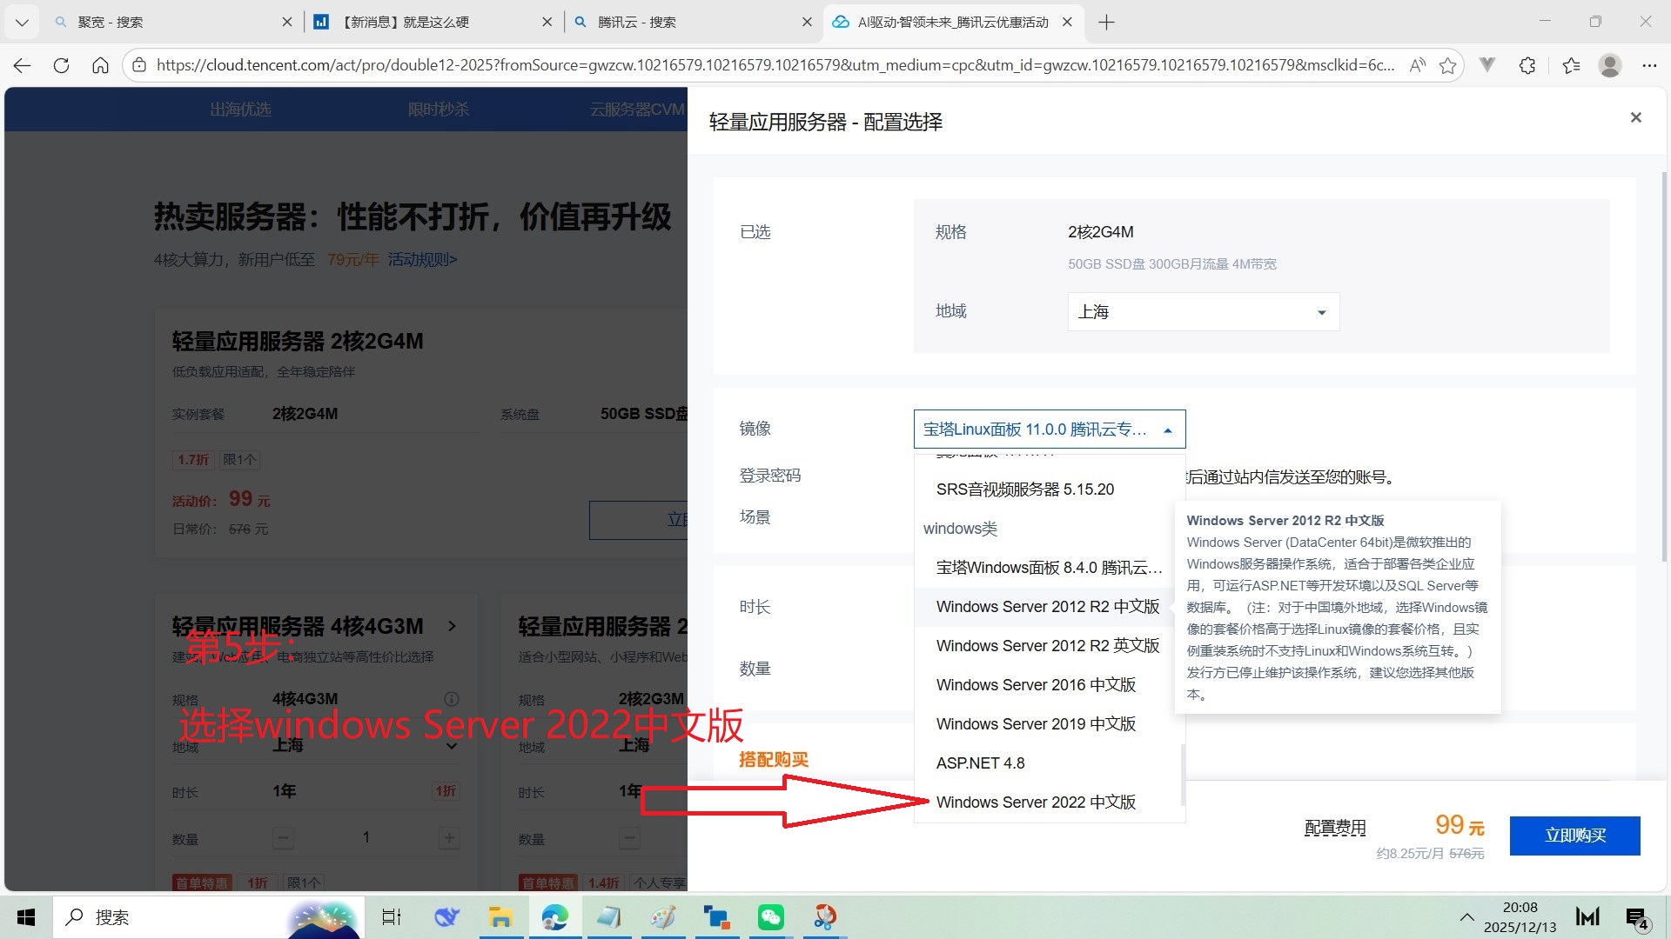
Task: Pick Windows Server 2016 中文版 option
Action: click(1036, 684)
